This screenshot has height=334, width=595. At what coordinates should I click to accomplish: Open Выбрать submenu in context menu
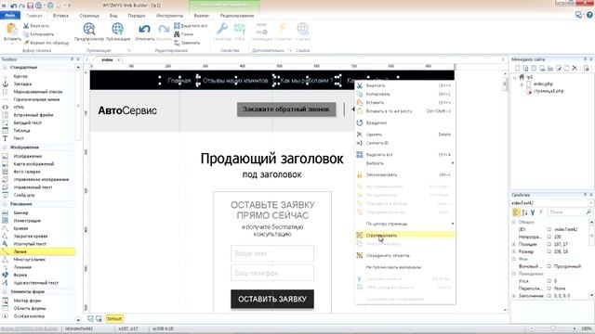(405, 163)
